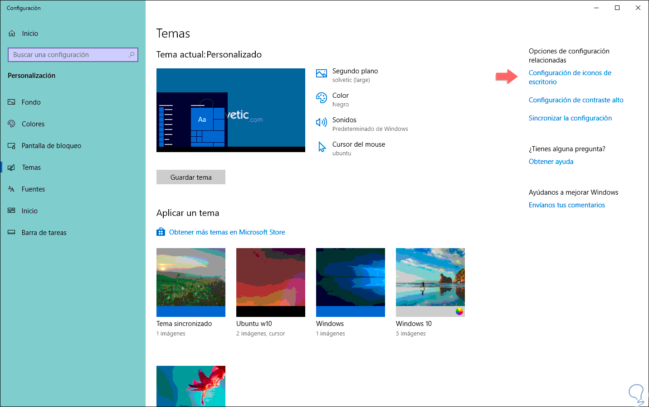Open Barra de tareas settings

[73, 233]
